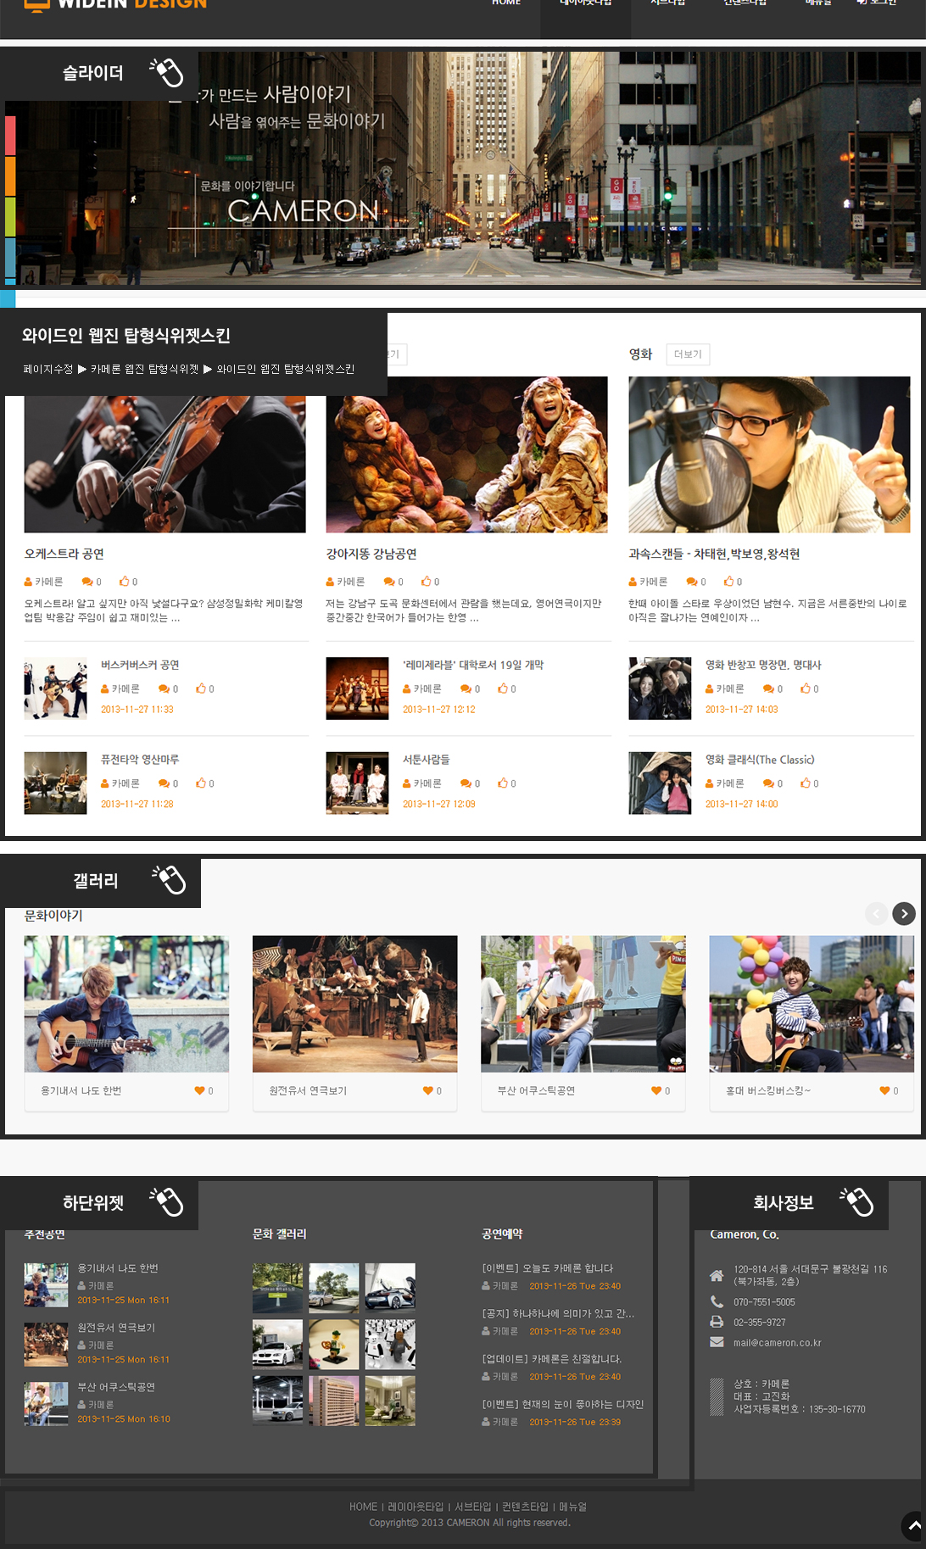Select 레이아웃타입 in the footer menu

click(415, 1507)
